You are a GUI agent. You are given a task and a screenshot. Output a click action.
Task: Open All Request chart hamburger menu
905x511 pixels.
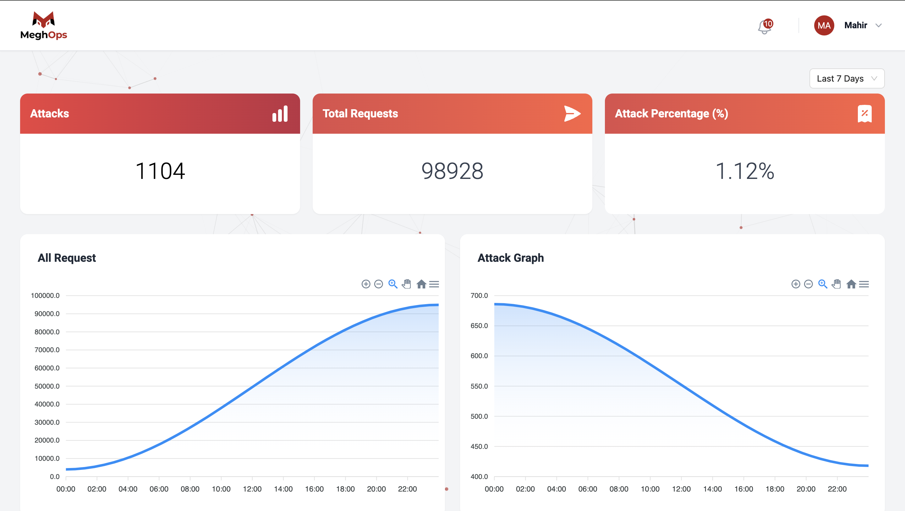click(434, 284)
